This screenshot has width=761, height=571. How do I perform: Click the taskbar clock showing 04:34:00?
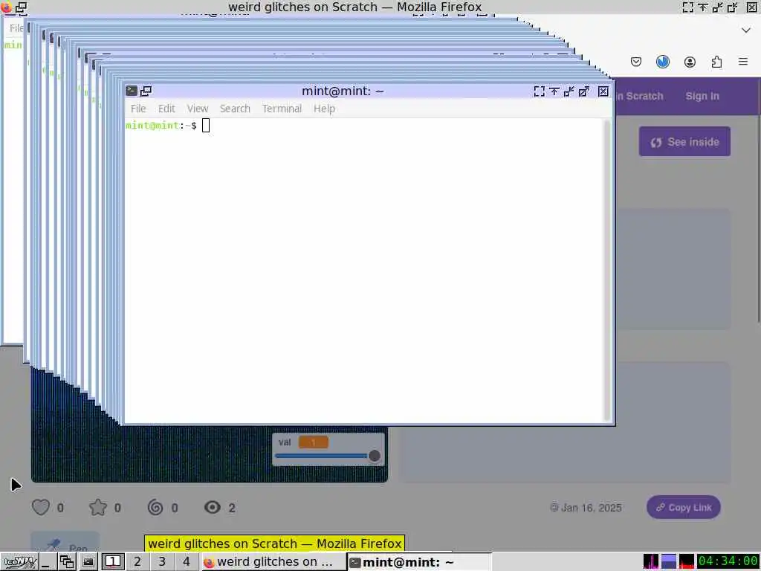point(728,562)
